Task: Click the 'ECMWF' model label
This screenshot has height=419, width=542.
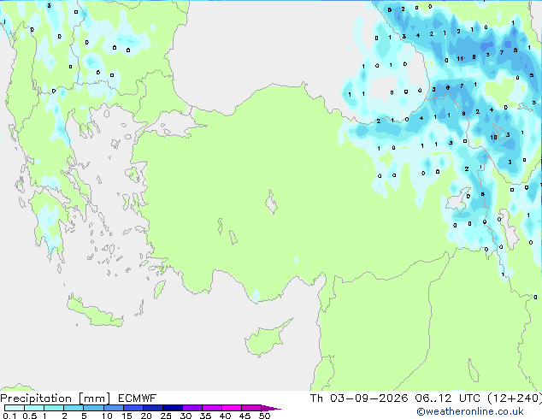Action: (x=138, y=398)
